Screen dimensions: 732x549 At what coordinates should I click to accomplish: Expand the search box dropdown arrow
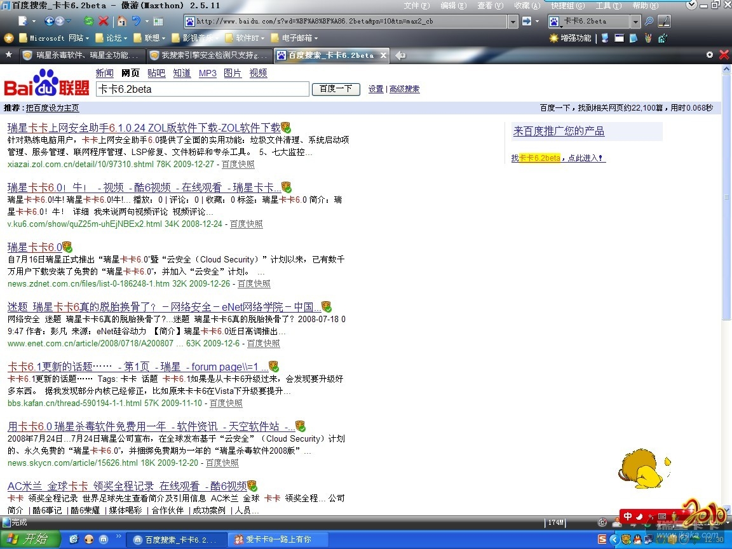[635, 22]
